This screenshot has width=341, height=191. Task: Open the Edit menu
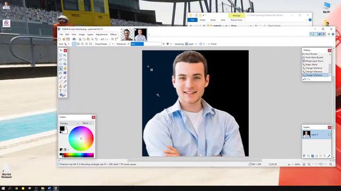click(67, 34)
